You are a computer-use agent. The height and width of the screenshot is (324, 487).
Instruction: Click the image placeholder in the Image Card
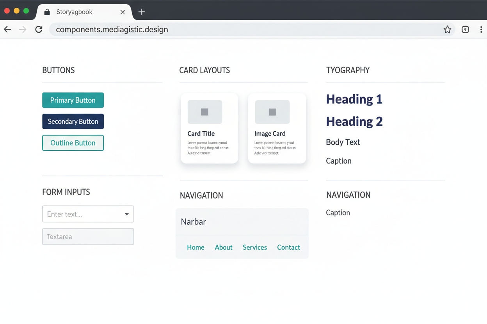click(272, 112)
